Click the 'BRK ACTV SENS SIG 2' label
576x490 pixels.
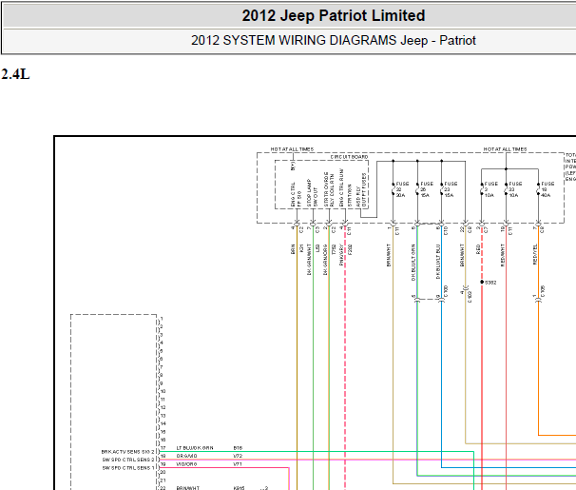point(127,452)
